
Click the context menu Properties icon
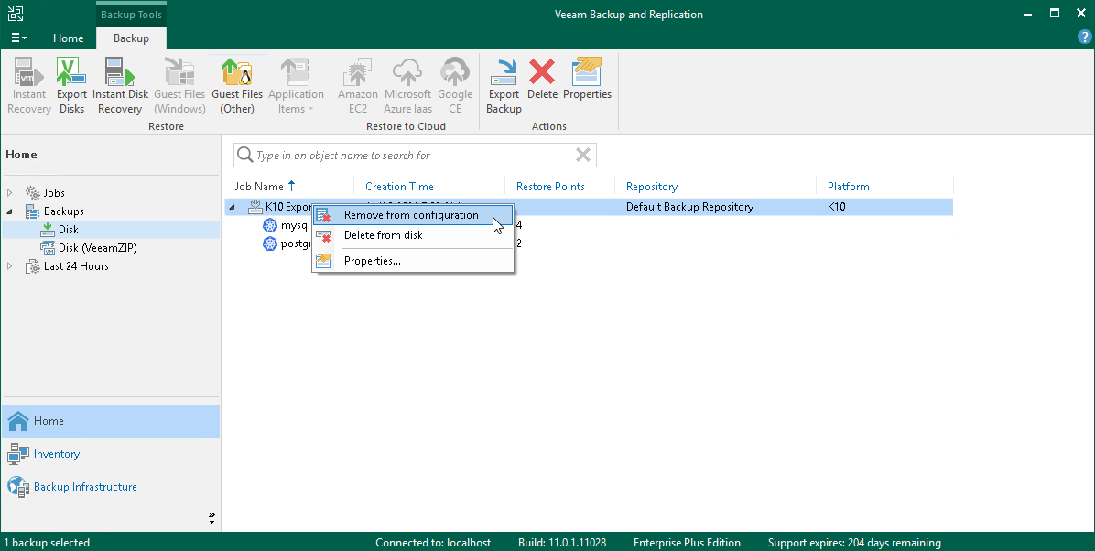click(323, 261)
